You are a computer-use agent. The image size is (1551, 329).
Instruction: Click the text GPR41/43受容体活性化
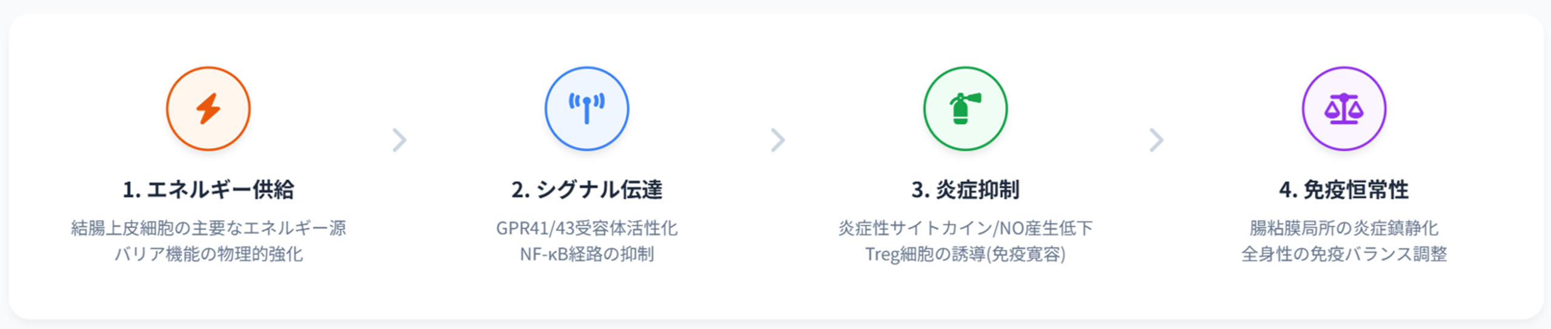[586, 228]
